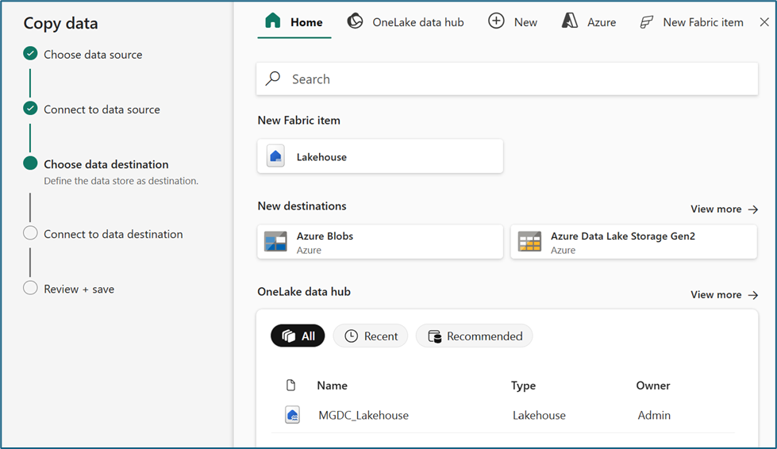Viewport: 777px width, 449px height.
Task: Click into the Search field
Action: [x=507, y=79]
